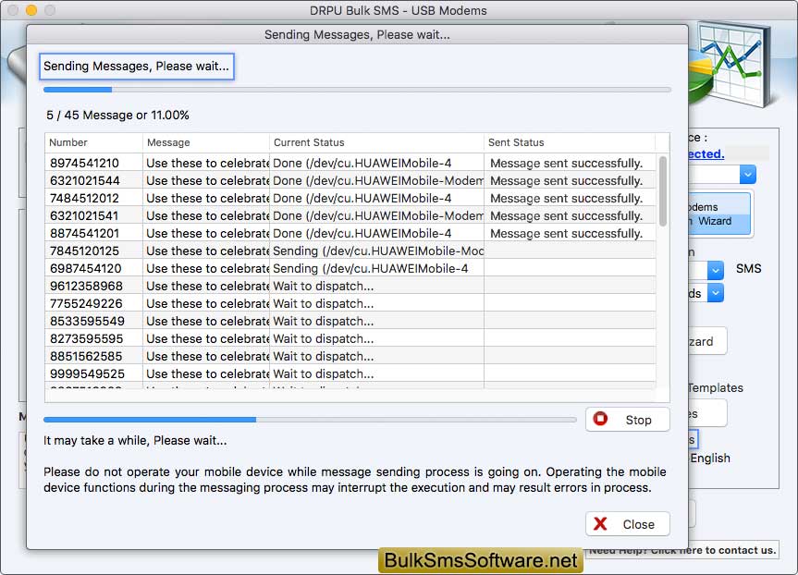
Task: Click the red stop icon
Action: point(600,419)
